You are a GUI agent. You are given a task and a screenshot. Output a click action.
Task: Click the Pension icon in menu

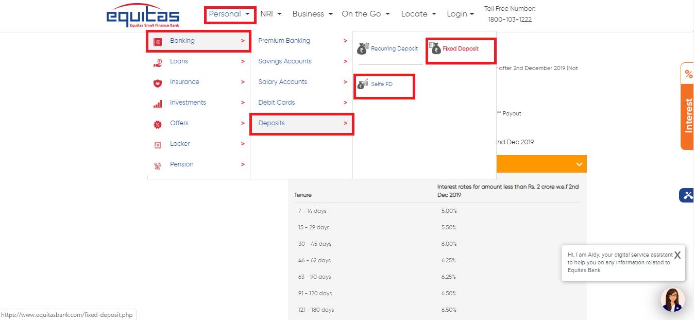(158, 165)
